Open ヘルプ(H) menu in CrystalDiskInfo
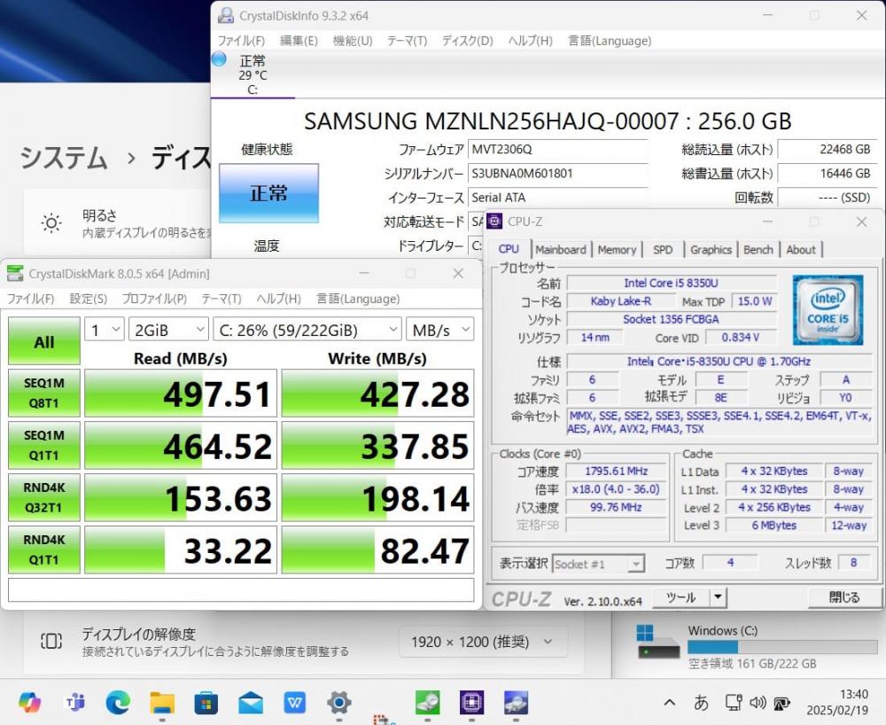 point(530,41)
